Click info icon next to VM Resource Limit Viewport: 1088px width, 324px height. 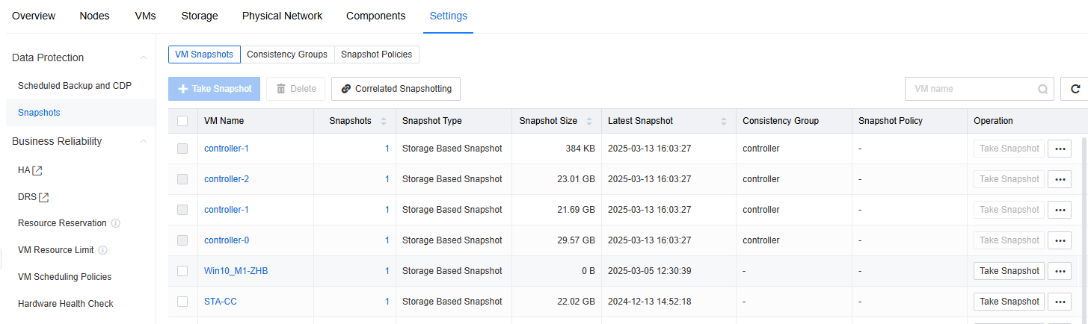click(102, 250)
